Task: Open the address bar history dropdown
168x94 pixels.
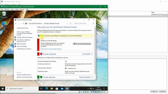Action: point(67,23)
